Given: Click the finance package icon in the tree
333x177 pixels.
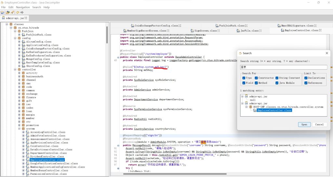Looking at the screenshot, I should [x=23, y=97].
